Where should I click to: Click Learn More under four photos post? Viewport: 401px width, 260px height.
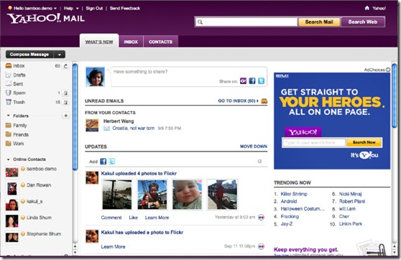pos(157,218)
